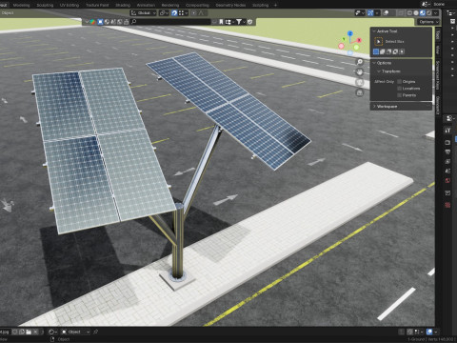The width and height of the screenshot is (457, 343).
Task: Click the zoom view magnifier button
Action: pos(360,62)
